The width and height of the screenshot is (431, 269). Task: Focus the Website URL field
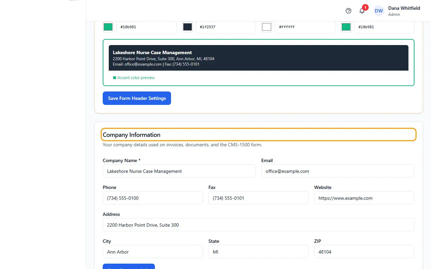(364, 198)
